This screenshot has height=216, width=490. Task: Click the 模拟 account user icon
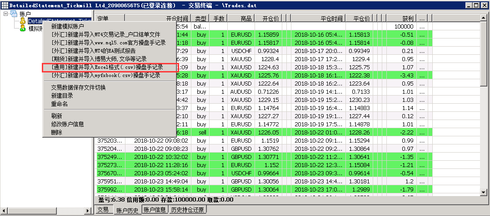click(22, 29)
